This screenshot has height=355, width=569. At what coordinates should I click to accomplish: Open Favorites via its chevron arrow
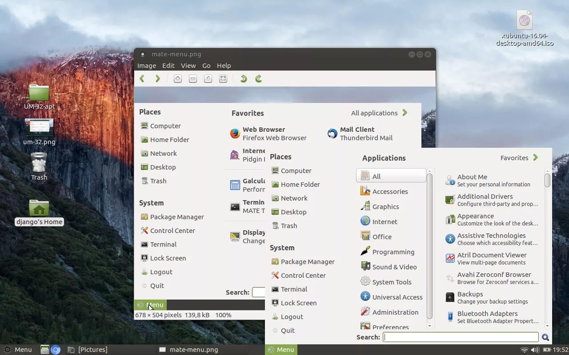(535, 157)
